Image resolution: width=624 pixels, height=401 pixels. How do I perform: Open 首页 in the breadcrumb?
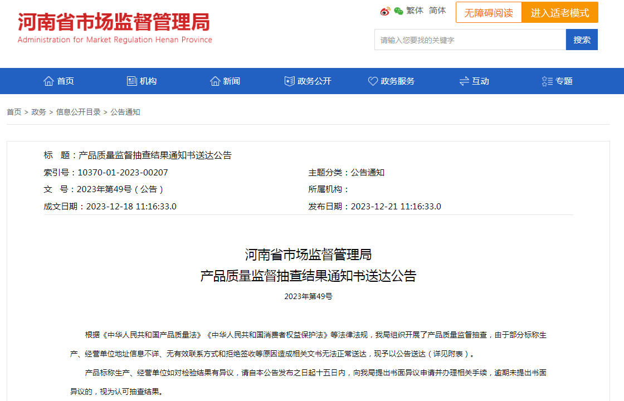click(x=14, y=112)
